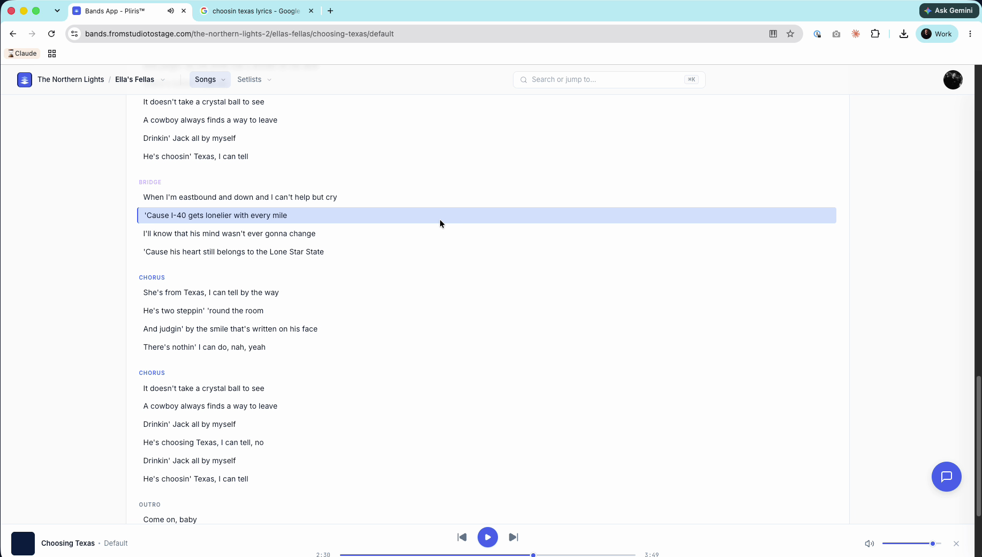
Task: Open browser downloads
Action: point(904,34)
